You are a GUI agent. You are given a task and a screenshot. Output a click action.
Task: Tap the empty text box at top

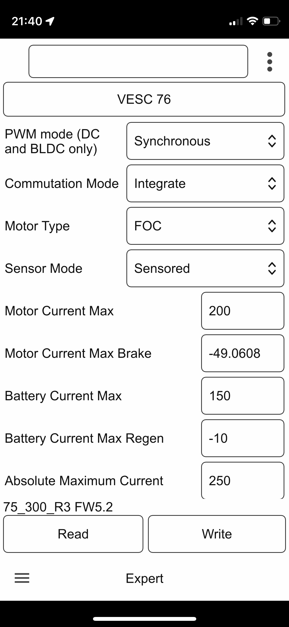pyautogui.click(x=138, y=62)
